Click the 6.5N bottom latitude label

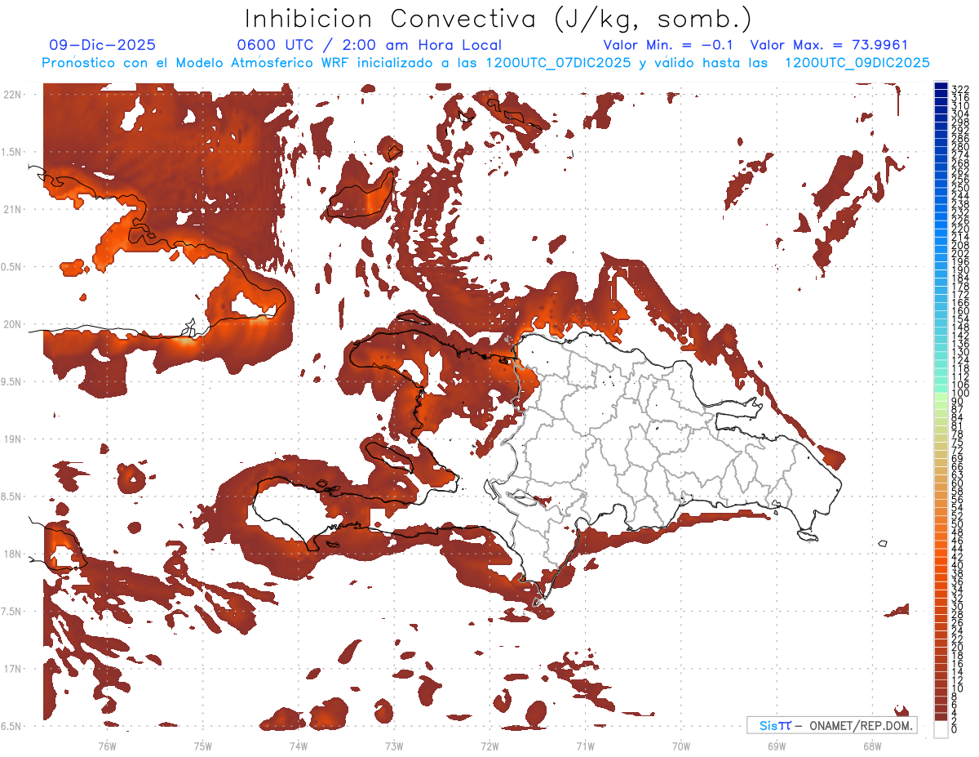coord(11,726)
